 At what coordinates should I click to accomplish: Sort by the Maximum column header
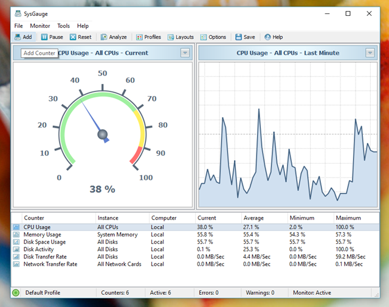coord(357,218)
